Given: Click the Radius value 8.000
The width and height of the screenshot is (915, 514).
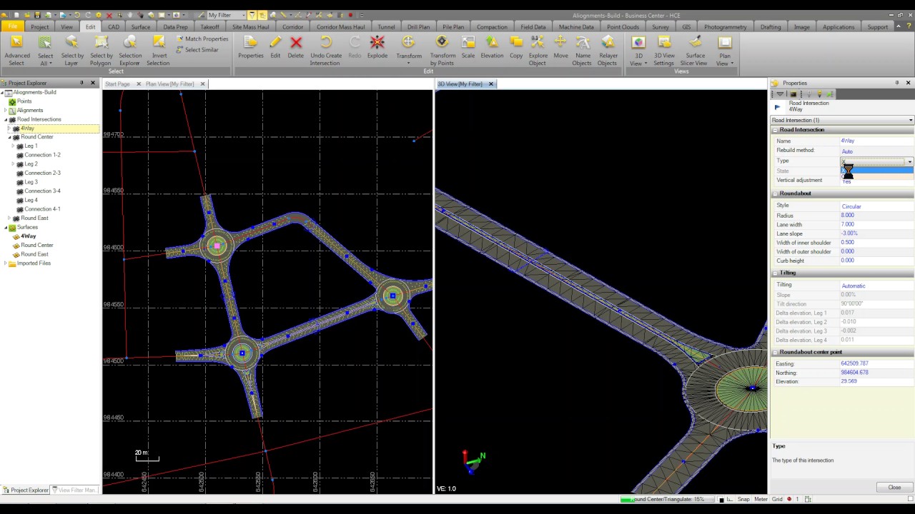Looking at the screenshot, I should (x=848, y=216).
